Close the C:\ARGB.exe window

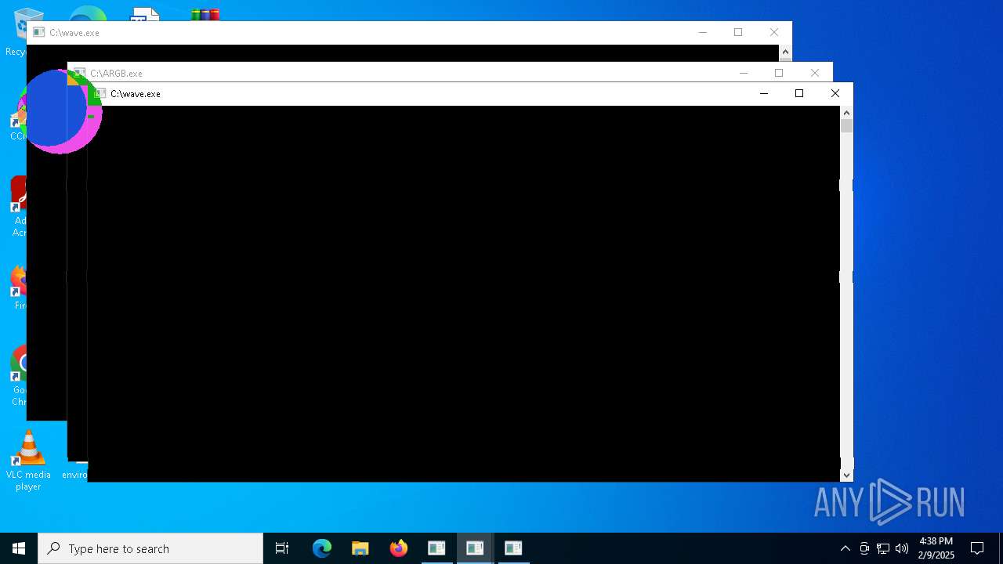click(x=815, y=73)
